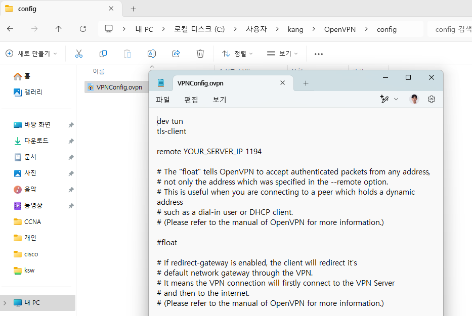The width and height of the screenshot is (472, 316).
Task: Open the Pictures (사진) quick access folder
Action: pyautogui.click(x=25, y=173)
